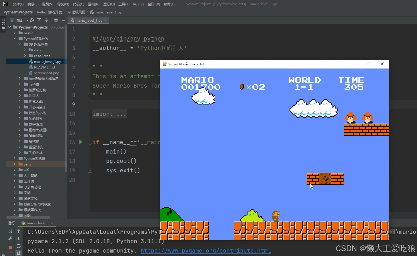Click project tree horizontal scrollbar
The image size is (417, 256).
28,217
